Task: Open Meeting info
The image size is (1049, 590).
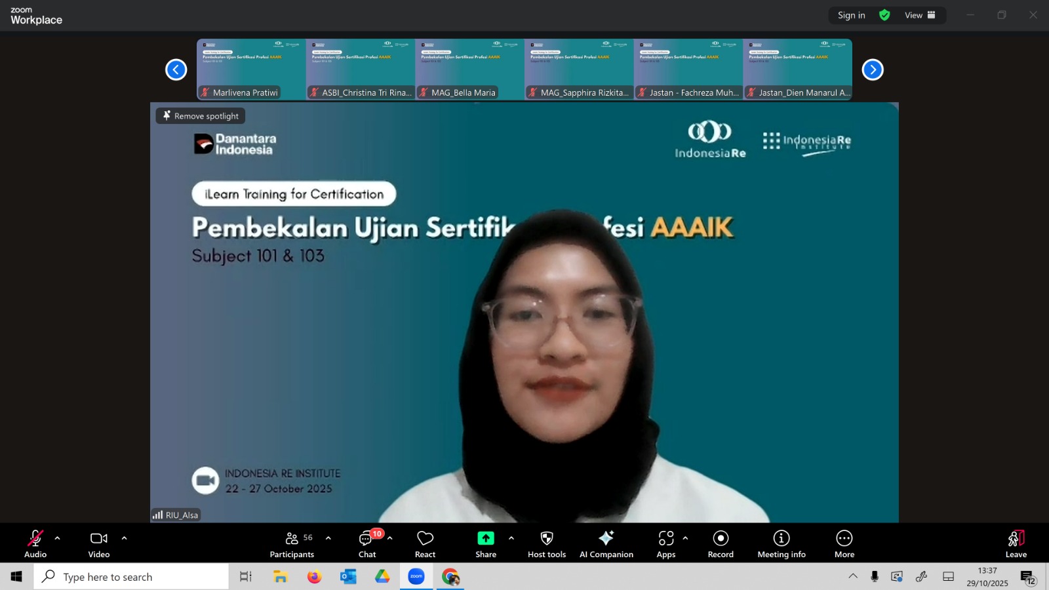Action: tap(781, 544)
